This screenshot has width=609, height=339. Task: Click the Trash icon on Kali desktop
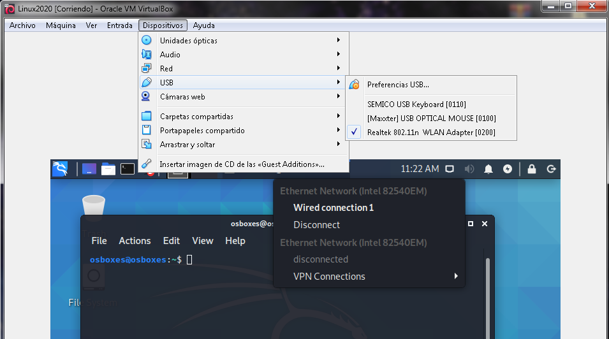(x=94, y=205)
